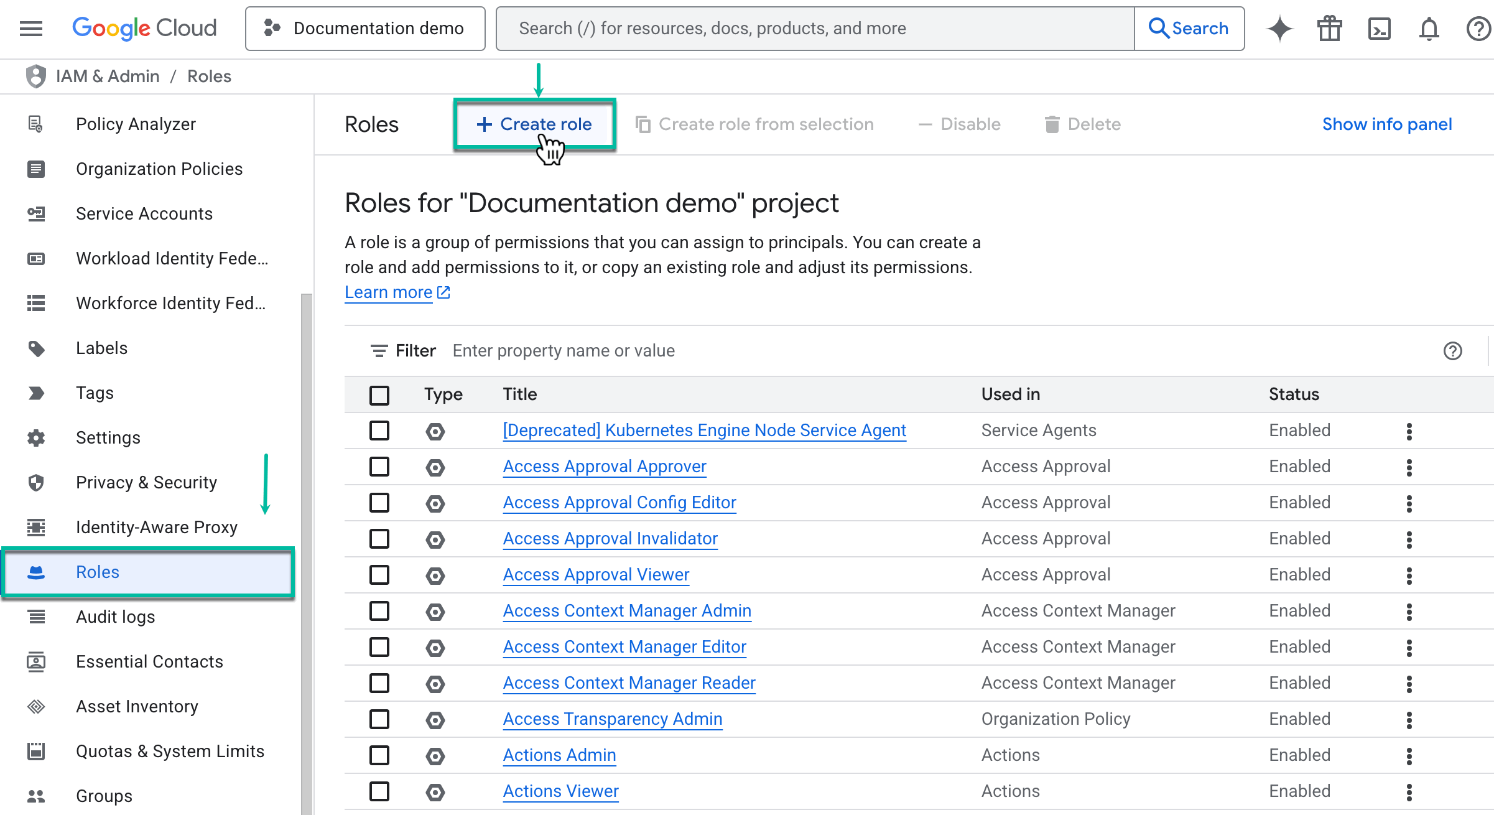Select the Service Accounts sidebar icon
Screen dimensions: 1494x815
36,213
